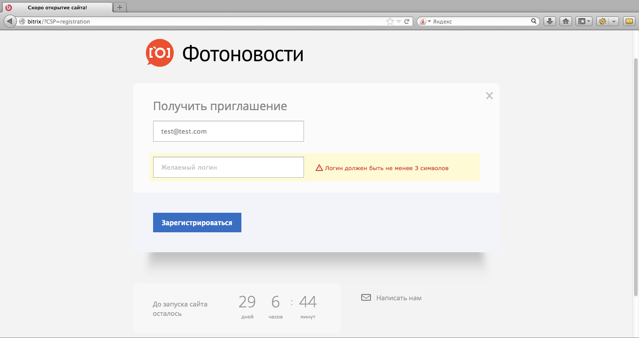Image resolution: width=639 pixels, height=338 pixels.
Task: Open a new tab with plus button
Action: point(120,7)
